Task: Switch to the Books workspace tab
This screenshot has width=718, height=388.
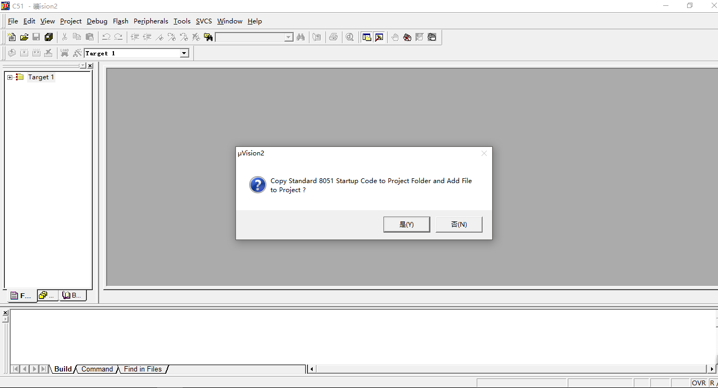Action: pos(72,295)
